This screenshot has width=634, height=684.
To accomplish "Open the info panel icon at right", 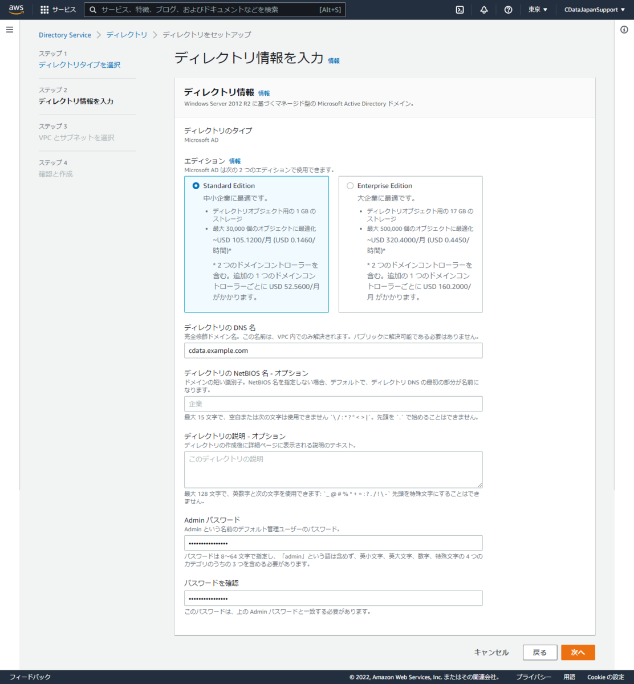I will click(624, 30).
